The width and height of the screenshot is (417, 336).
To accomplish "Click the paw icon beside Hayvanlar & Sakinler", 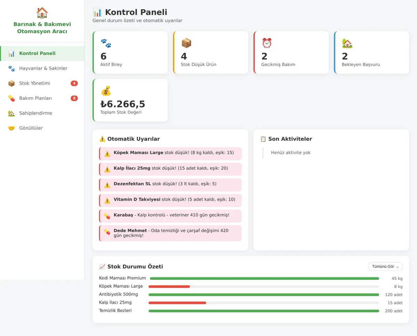I will [x=11, y=68].
